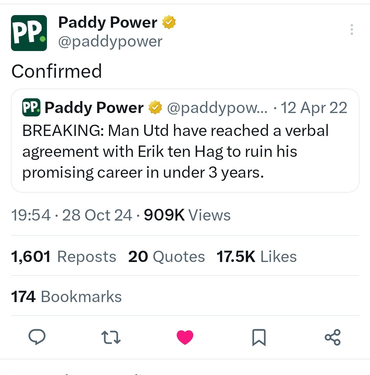
Task: Open the three-dot more options menu
Action: pyautogui.click(x=351, y=30)
